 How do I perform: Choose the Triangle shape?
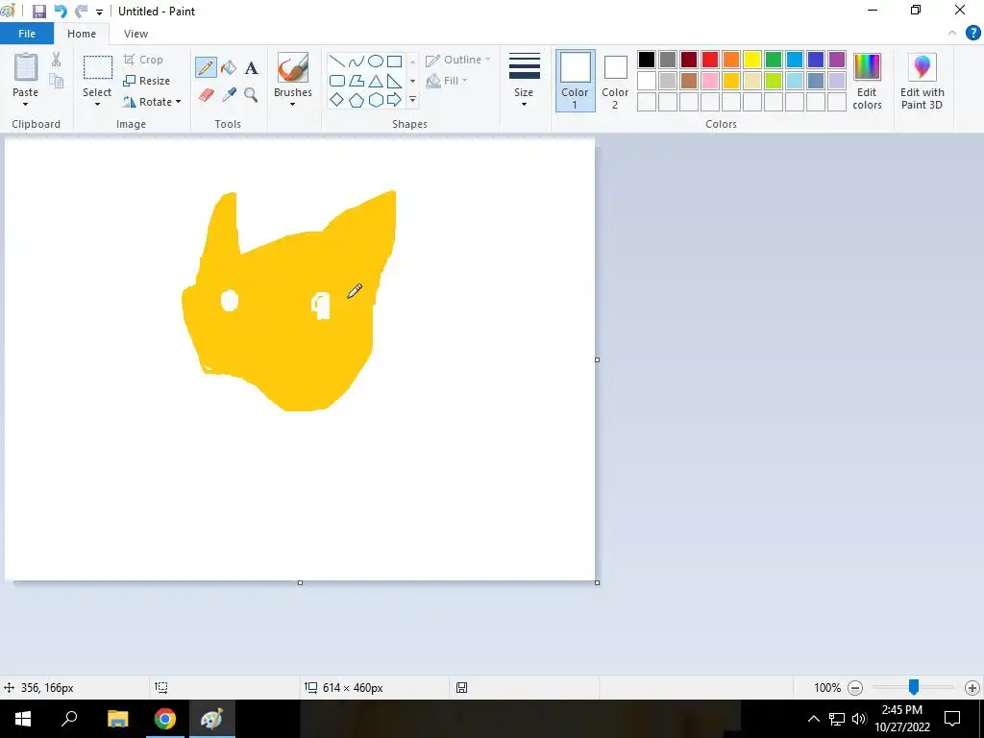pos(376,81)
